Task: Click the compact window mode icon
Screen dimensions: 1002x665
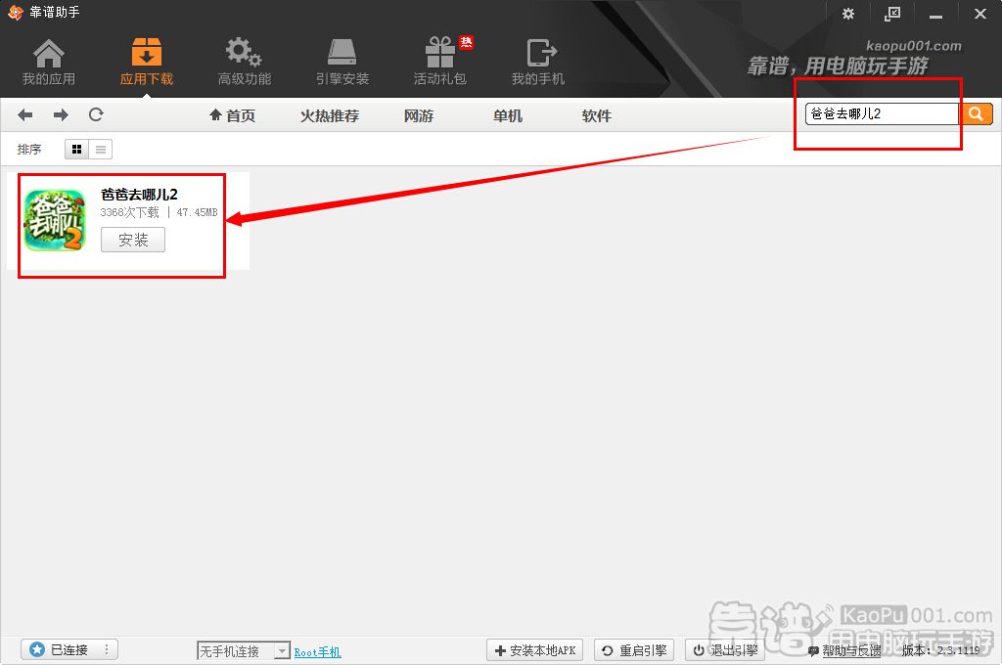Action: (x=892, y=14)
